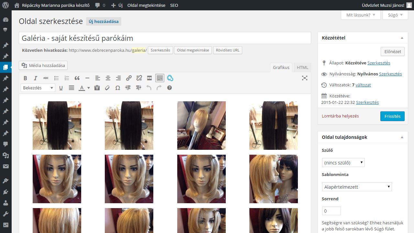Justify the text alignment
This screenshot has width=414, height=233.
tap(71, 88)
